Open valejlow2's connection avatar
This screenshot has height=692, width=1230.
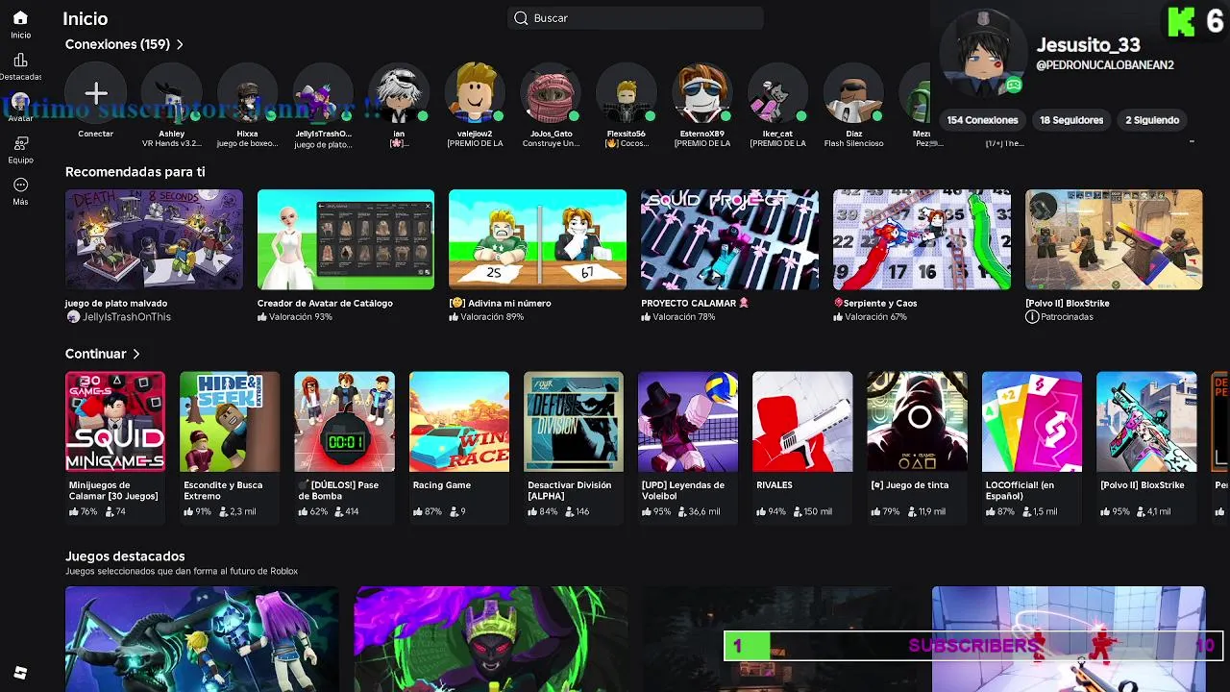tap(475, 93)
